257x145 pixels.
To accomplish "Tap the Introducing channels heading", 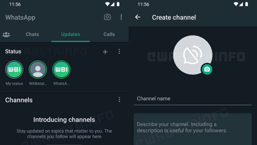I will [64, 120].
